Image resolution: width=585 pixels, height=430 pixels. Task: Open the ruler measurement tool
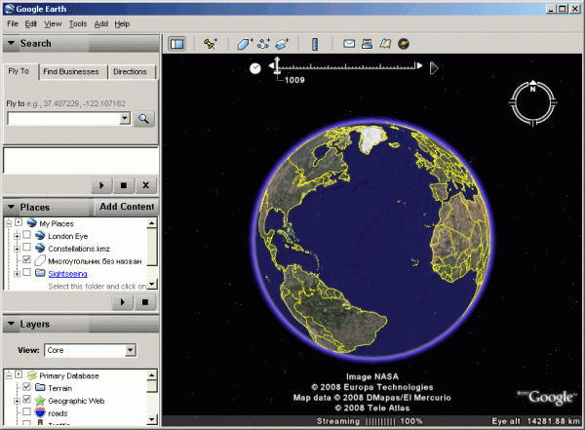315,44
